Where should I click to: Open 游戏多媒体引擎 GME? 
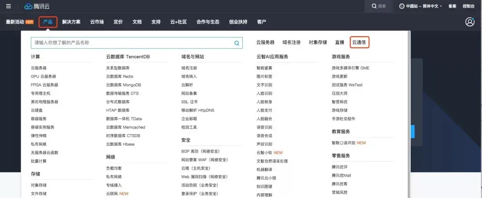(350, 68)
